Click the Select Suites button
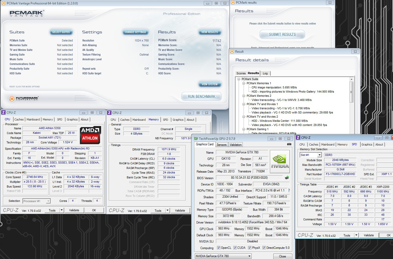Screen dimensions: 393x259 click(x=61, y=32)
